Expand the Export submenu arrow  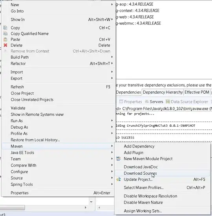coord(112,78)
